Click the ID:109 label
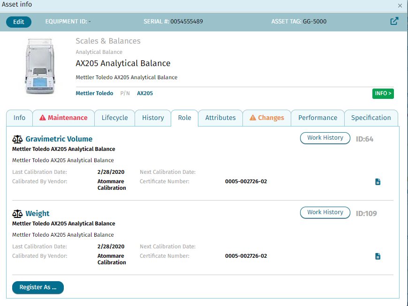The image size is (408, 306). pyautogui.click(x=366, y=214)
